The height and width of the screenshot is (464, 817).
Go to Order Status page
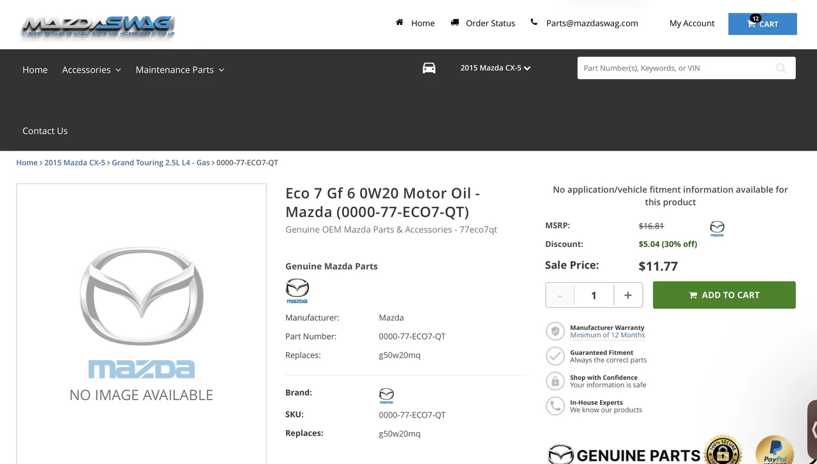490,23
